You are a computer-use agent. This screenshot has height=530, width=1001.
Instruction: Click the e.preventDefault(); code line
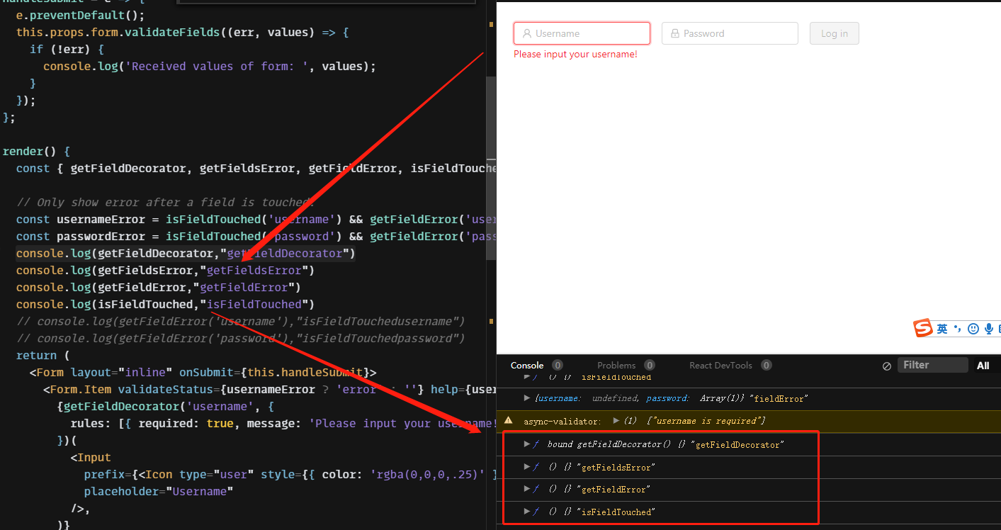point(80,15)
